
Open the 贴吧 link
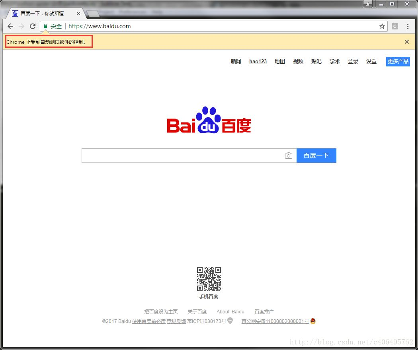[316, 62]
